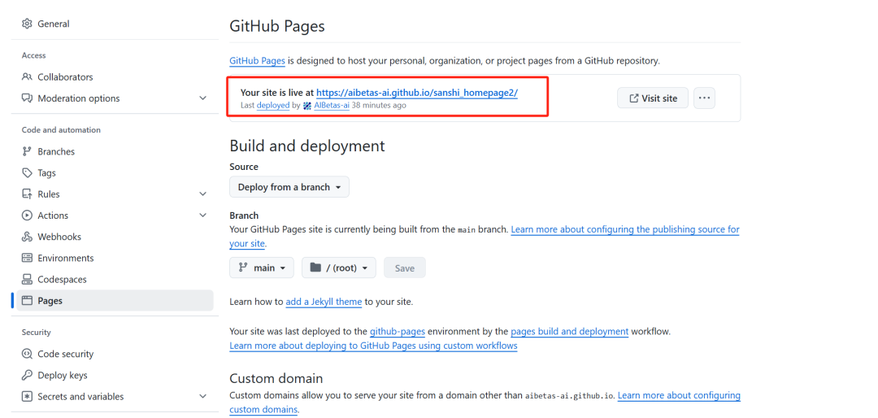The height and width of the screenshot is (418, 878).
Task: Open the AIBetas-ai user link
Action: click(332, 106)
